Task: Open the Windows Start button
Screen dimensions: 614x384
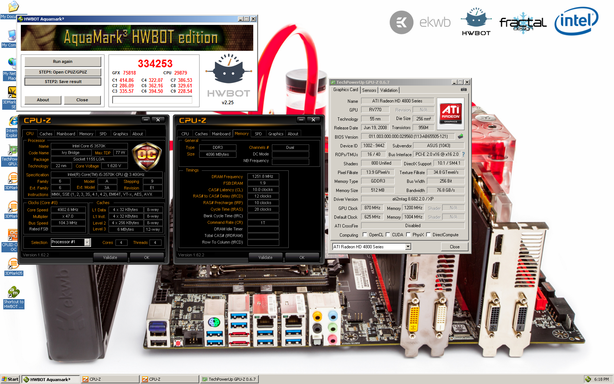Action: tap(10, 379)
